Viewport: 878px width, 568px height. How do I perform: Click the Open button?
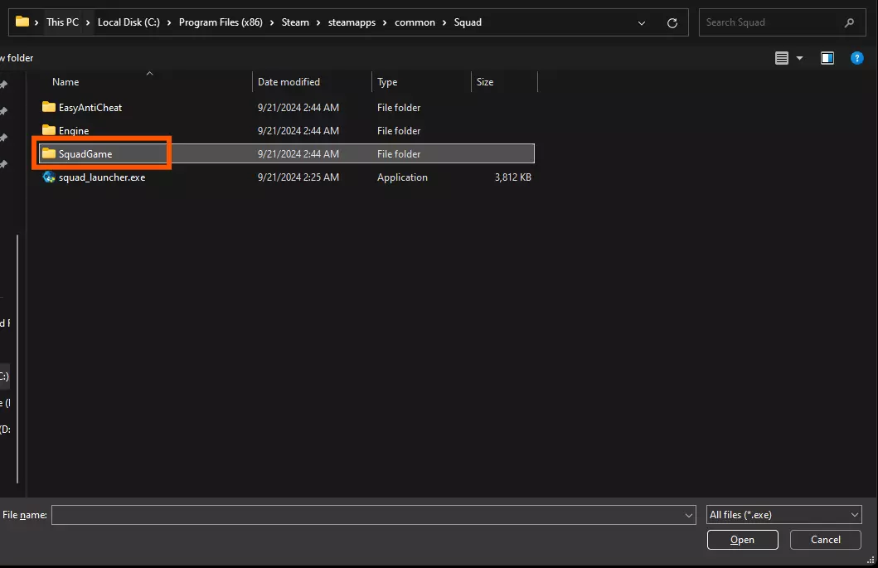pos(743,540)
